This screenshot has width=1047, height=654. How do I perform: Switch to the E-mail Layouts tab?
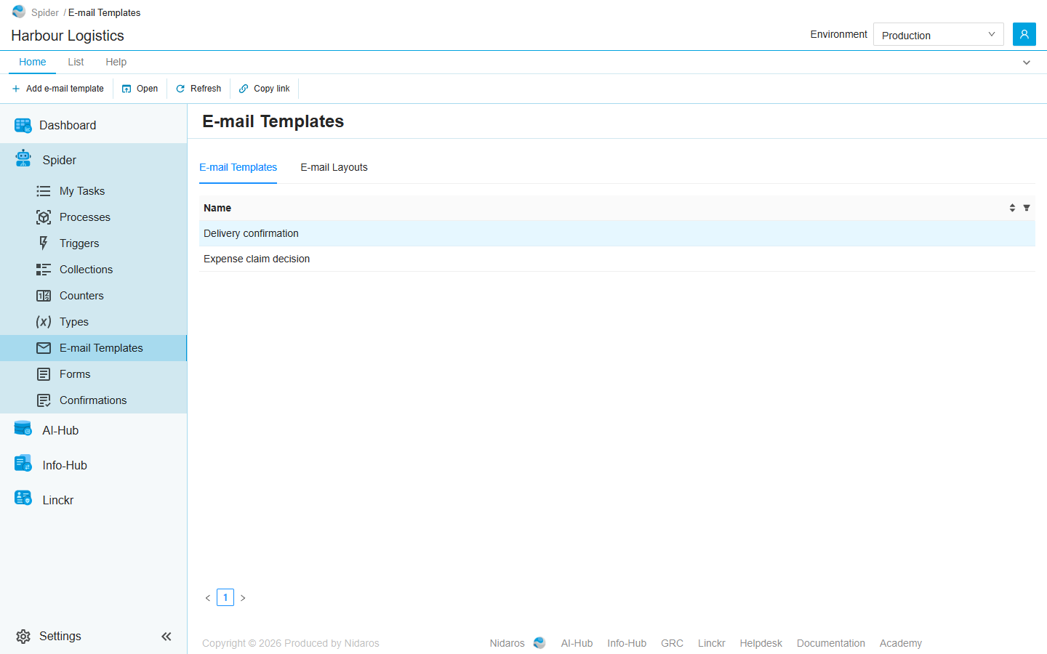point(334,167)
